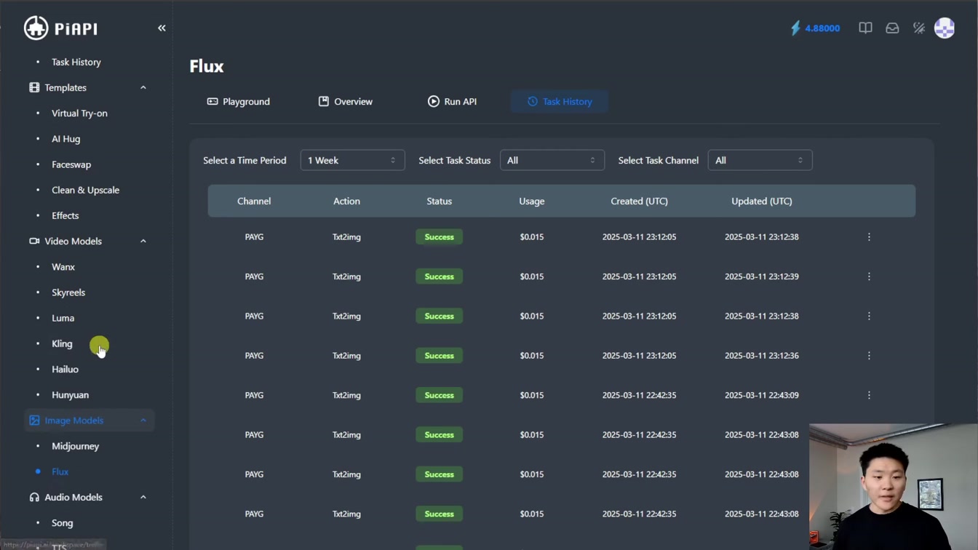Collapse the sidebar with double-chevron icon

[162, 28]
